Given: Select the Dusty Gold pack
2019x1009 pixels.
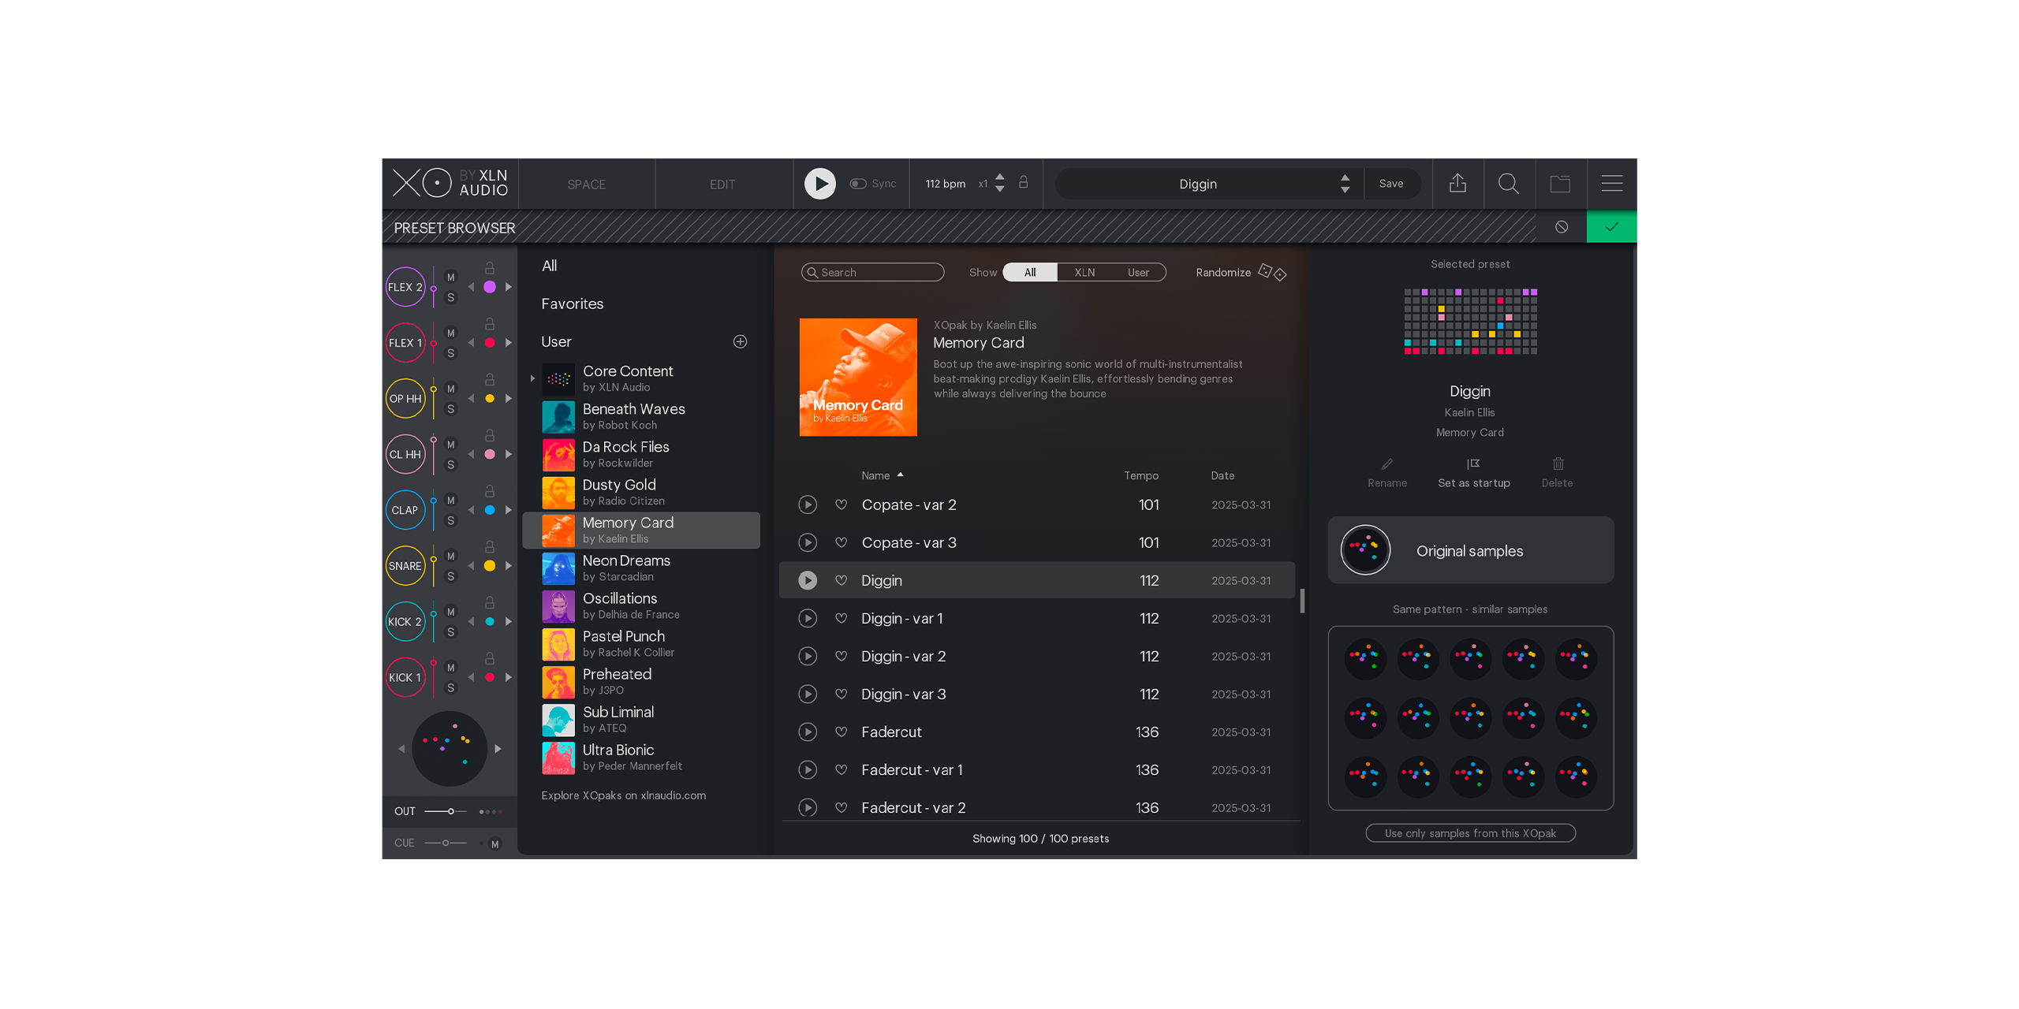Looking at the screenshot, I should click(x=640, y=492).
